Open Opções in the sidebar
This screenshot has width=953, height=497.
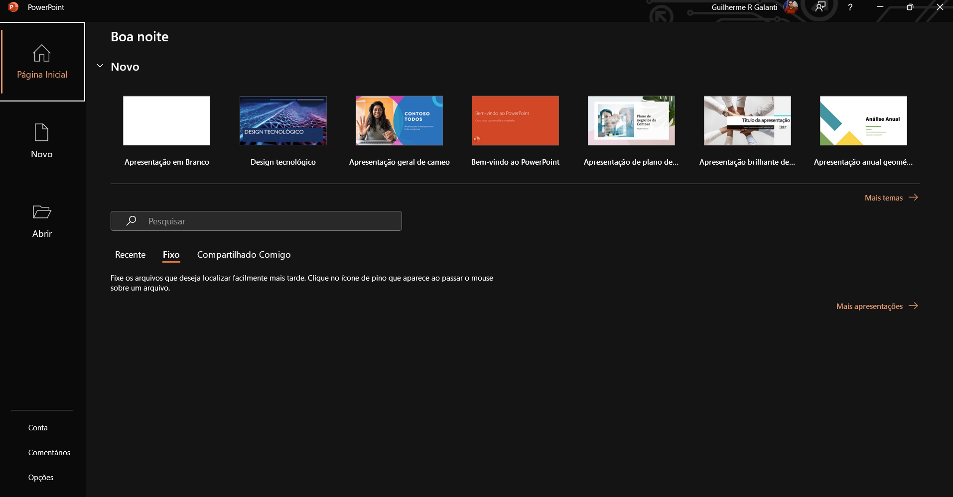click(x=41, y=478)
